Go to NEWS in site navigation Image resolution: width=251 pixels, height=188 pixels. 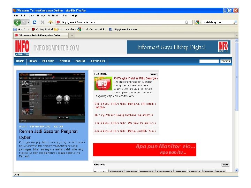[33, 61]
